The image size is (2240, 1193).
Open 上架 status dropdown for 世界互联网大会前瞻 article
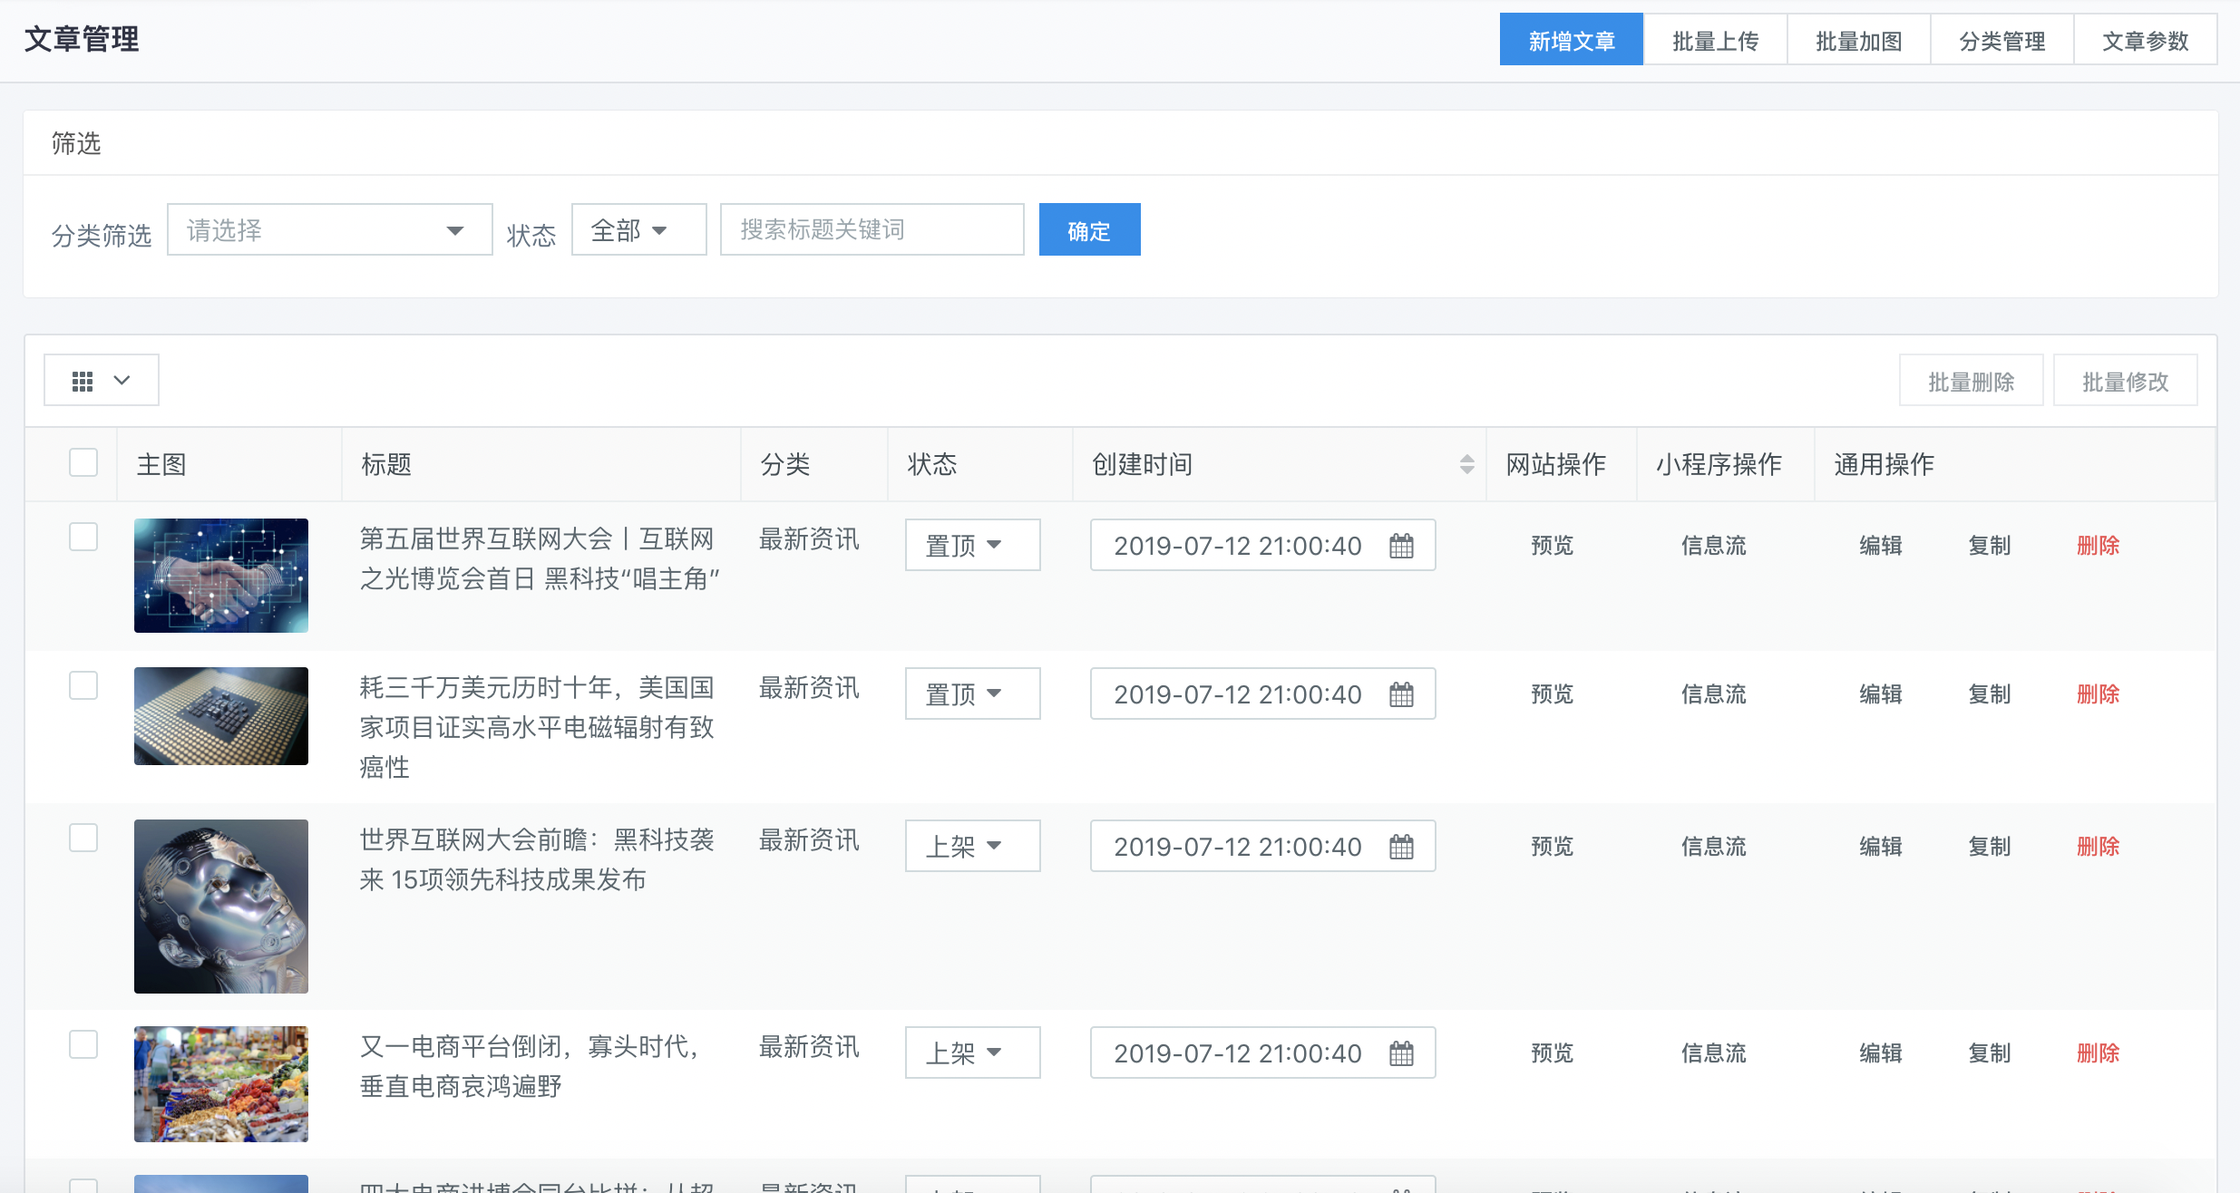tap(972, 846)
